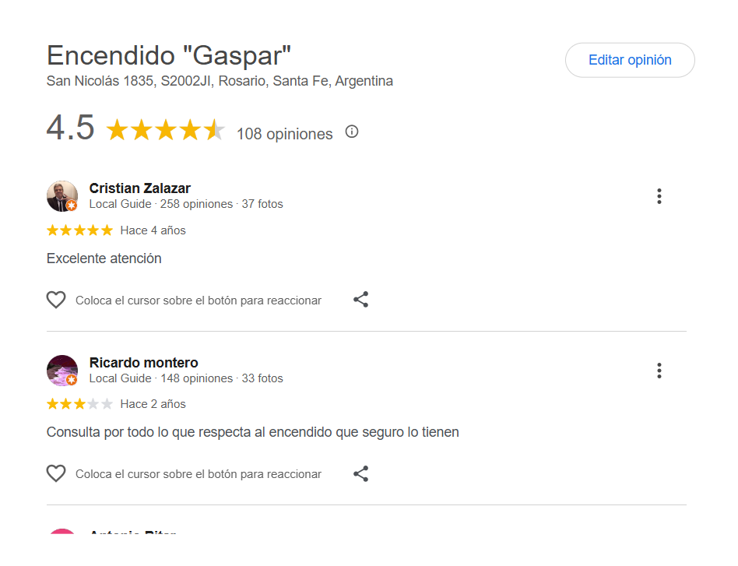
Task: Click Cristian Zalazar's Local Guide details line
Action: point(186,204)
